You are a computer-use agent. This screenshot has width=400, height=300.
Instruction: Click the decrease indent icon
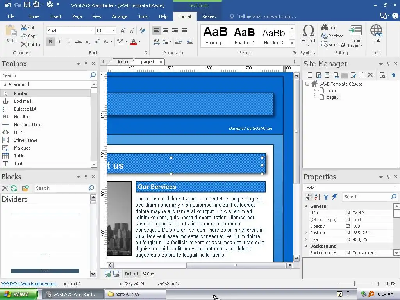pyautogui.click(x=178, y=42)
